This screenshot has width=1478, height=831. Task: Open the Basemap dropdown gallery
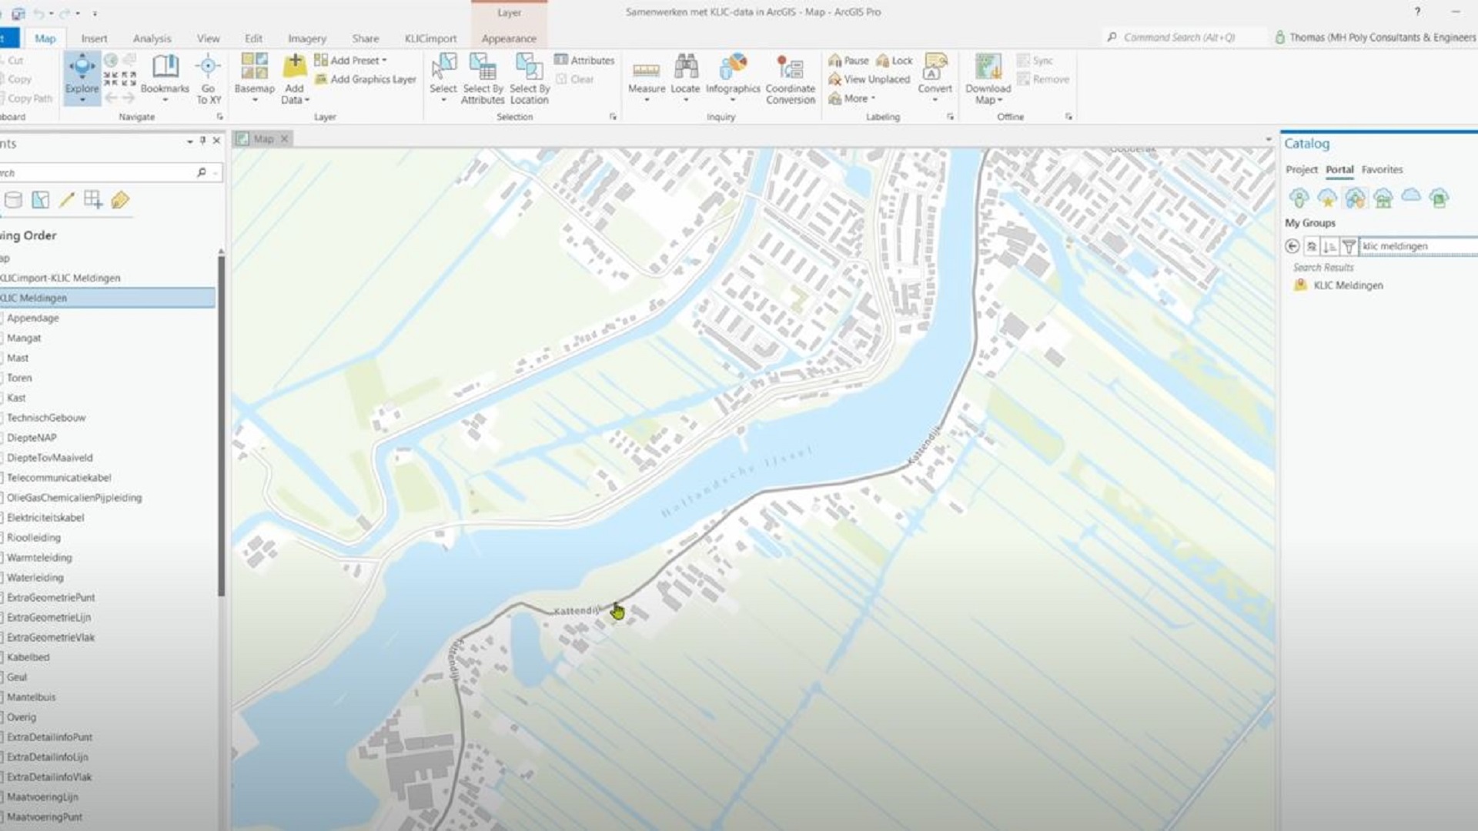(254, 77)
